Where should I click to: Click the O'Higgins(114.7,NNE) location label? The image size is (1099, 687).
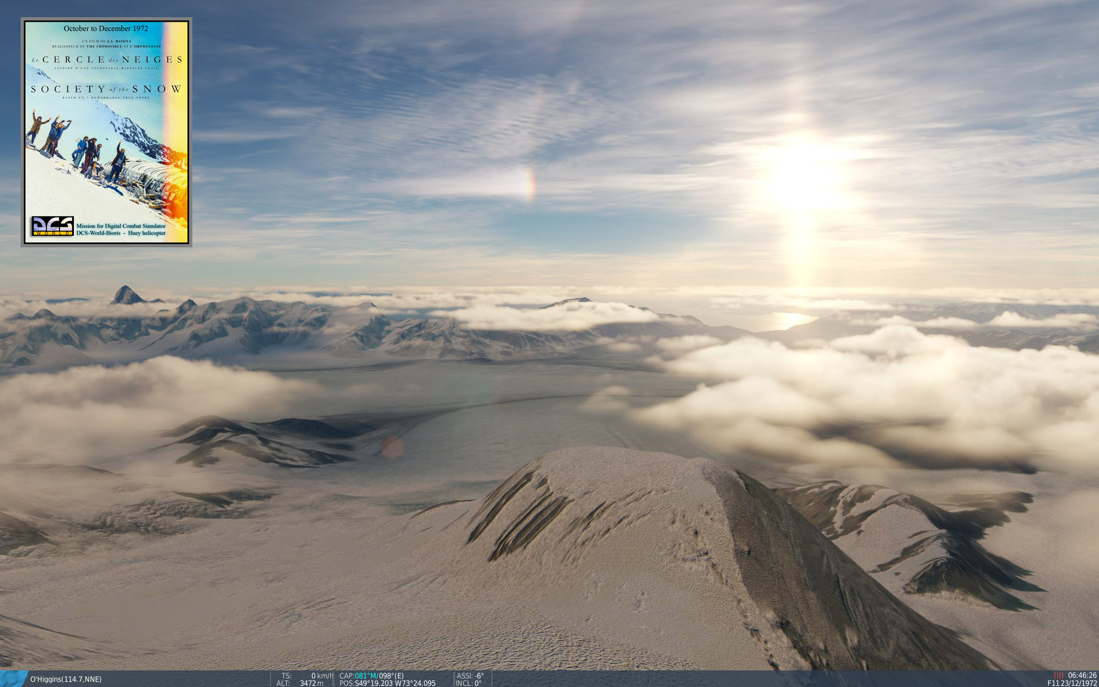[66, 680]
